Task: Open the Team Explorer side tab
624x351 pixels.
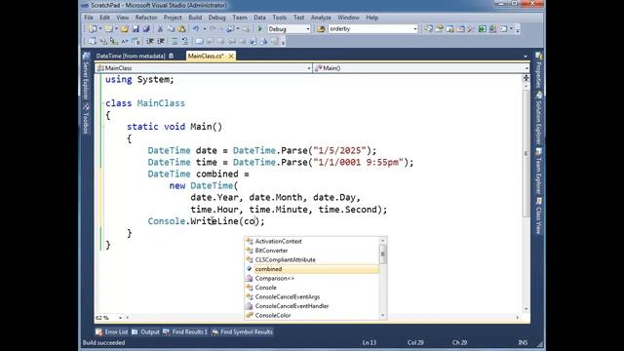Action: [x=538, y=172]
